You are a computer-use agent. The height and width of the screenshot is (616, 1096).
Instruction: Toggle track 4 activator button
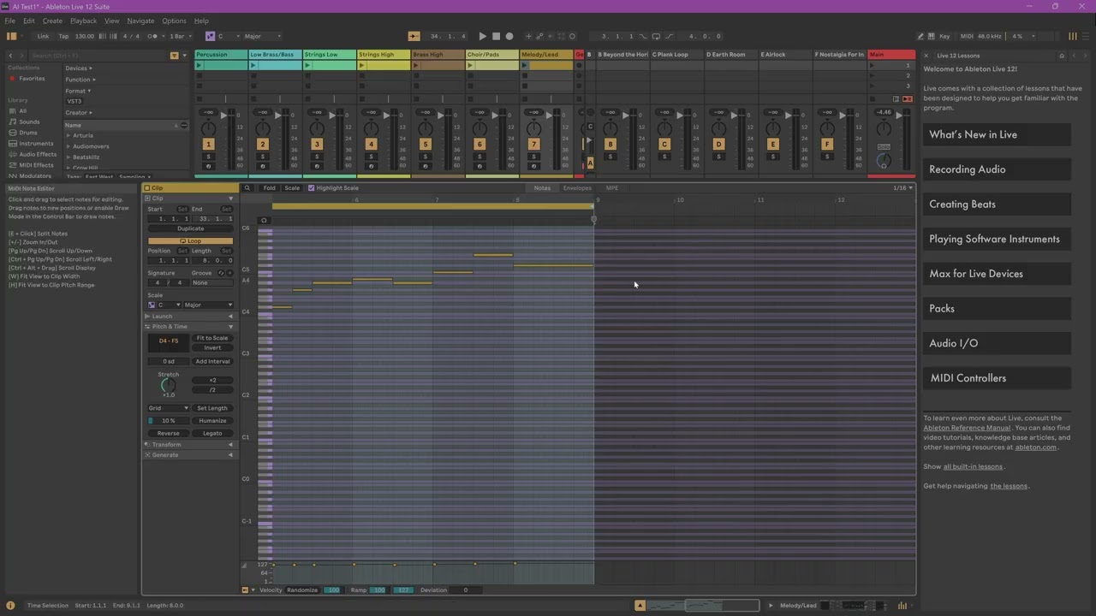371,145
